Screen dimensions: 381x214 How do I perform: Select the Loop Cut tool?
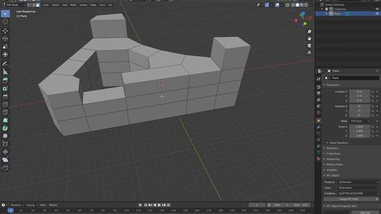click(5, 105)
